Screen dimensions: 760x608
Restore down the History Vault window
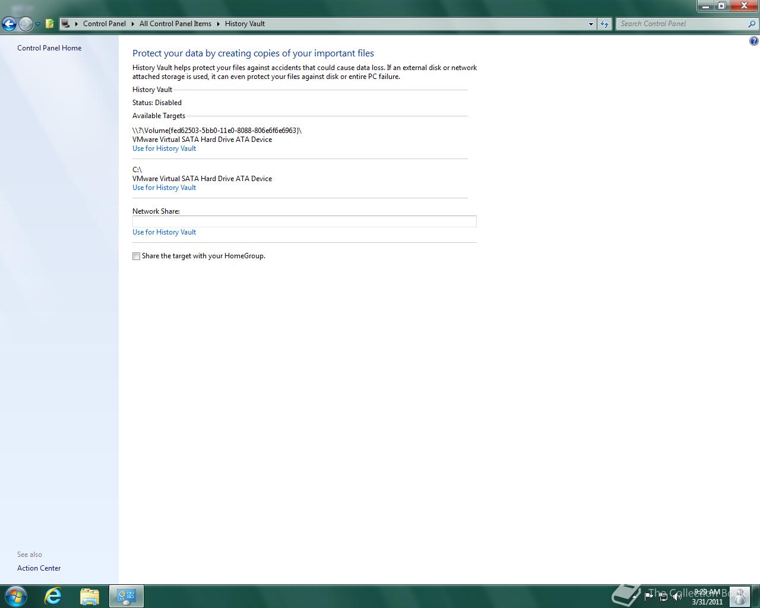(721, 6)
